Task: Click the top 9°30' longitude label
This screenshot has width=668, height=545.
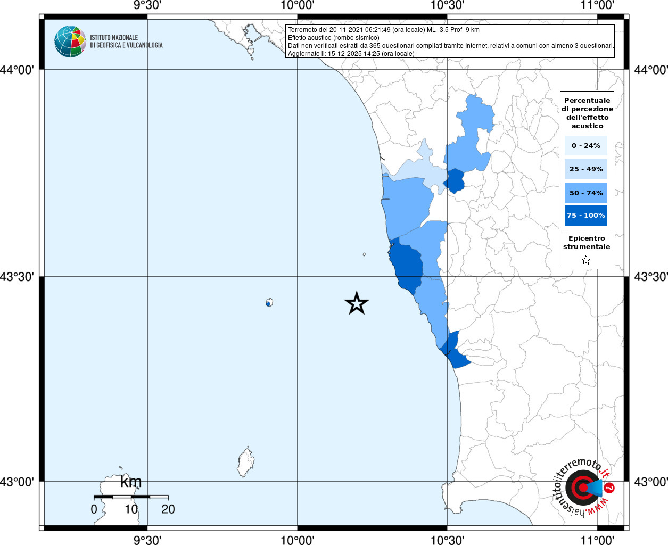Action: [x=147, y=5]
